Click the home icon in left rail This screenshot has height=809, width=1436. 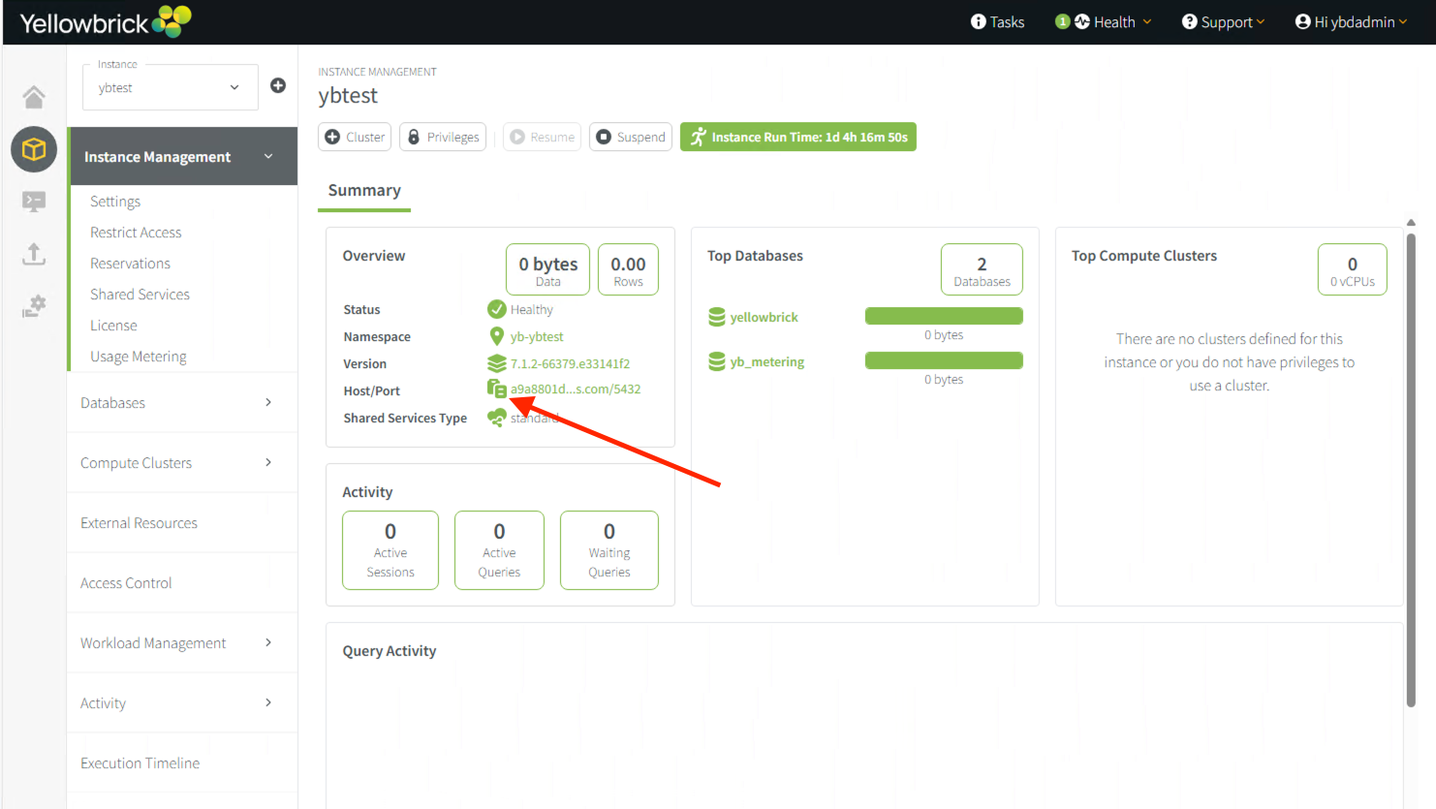34,97
